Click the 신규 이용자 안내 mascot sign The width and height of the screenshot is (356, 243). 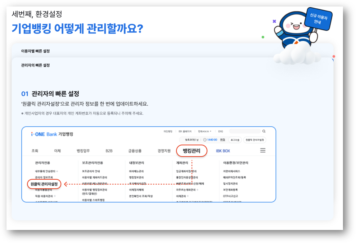click(x=318, y=19)
